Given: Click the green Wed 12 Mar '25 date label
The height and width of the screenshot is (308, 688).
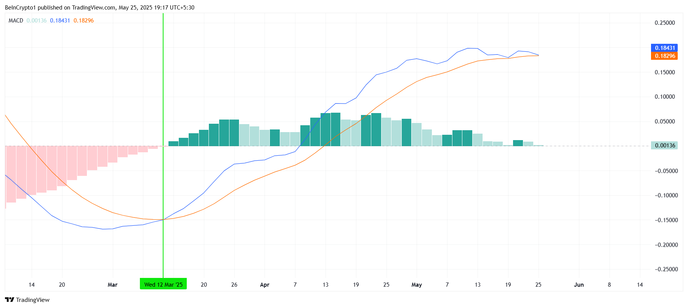Looking at the screenshot, I should [163, 284].
